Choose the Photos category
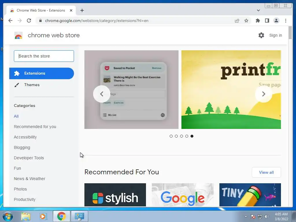Image resolution: width=296 pixels, height=222 pixels. click(x=21, y=189)
